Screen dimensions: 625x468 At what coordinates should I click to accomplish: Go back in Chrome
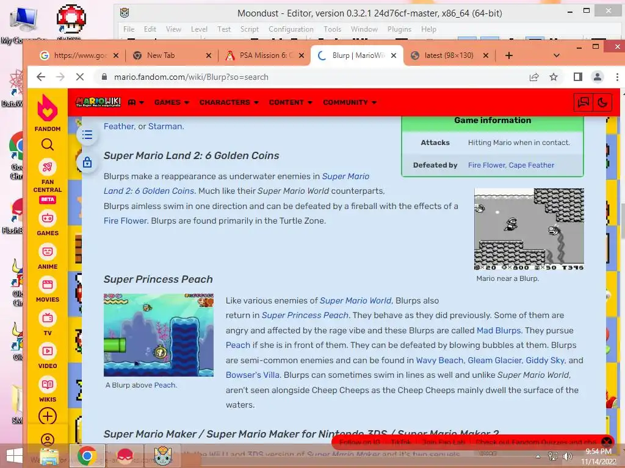(x=41, y=77)
